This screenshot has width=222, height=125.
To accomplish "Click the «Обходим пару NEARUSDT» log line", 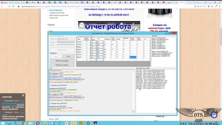I will [58, 85].
